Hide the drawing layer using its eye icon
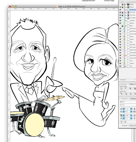Image resolution: width=136 pixels, height=142 pixels. pos(120,10)
